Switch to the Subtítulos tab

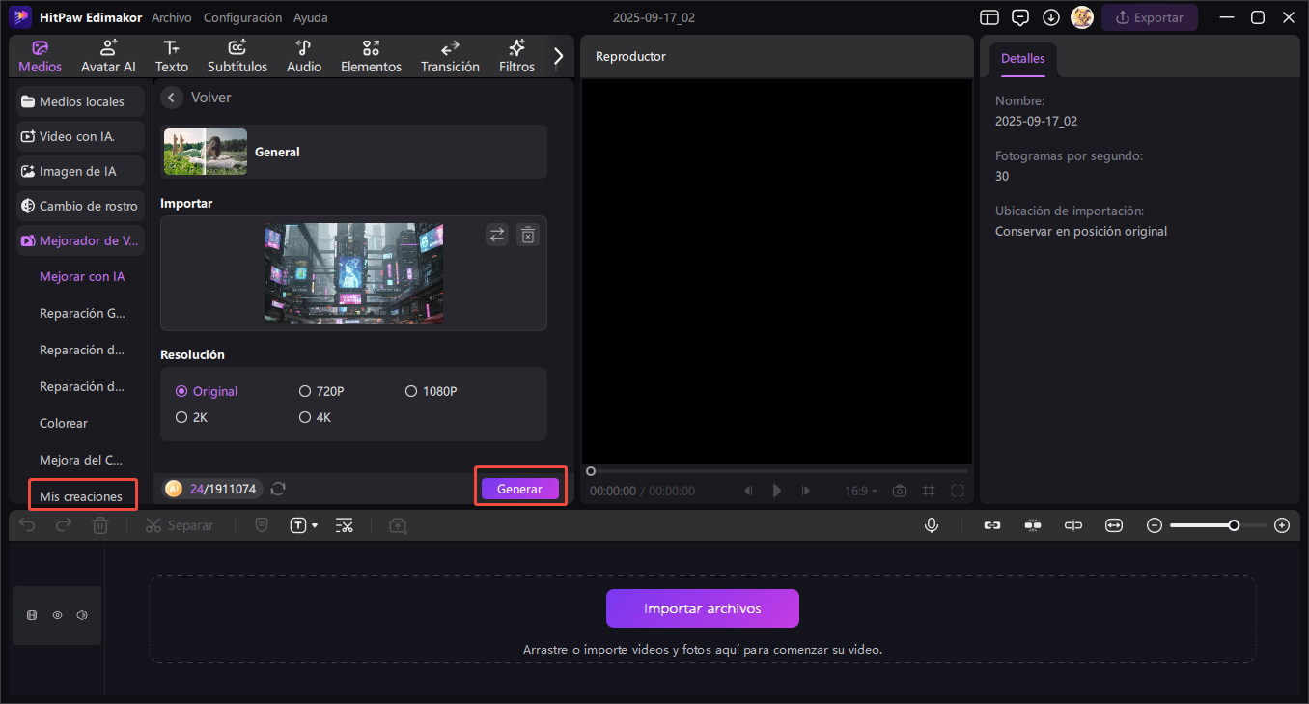click(x=237, y=56)
